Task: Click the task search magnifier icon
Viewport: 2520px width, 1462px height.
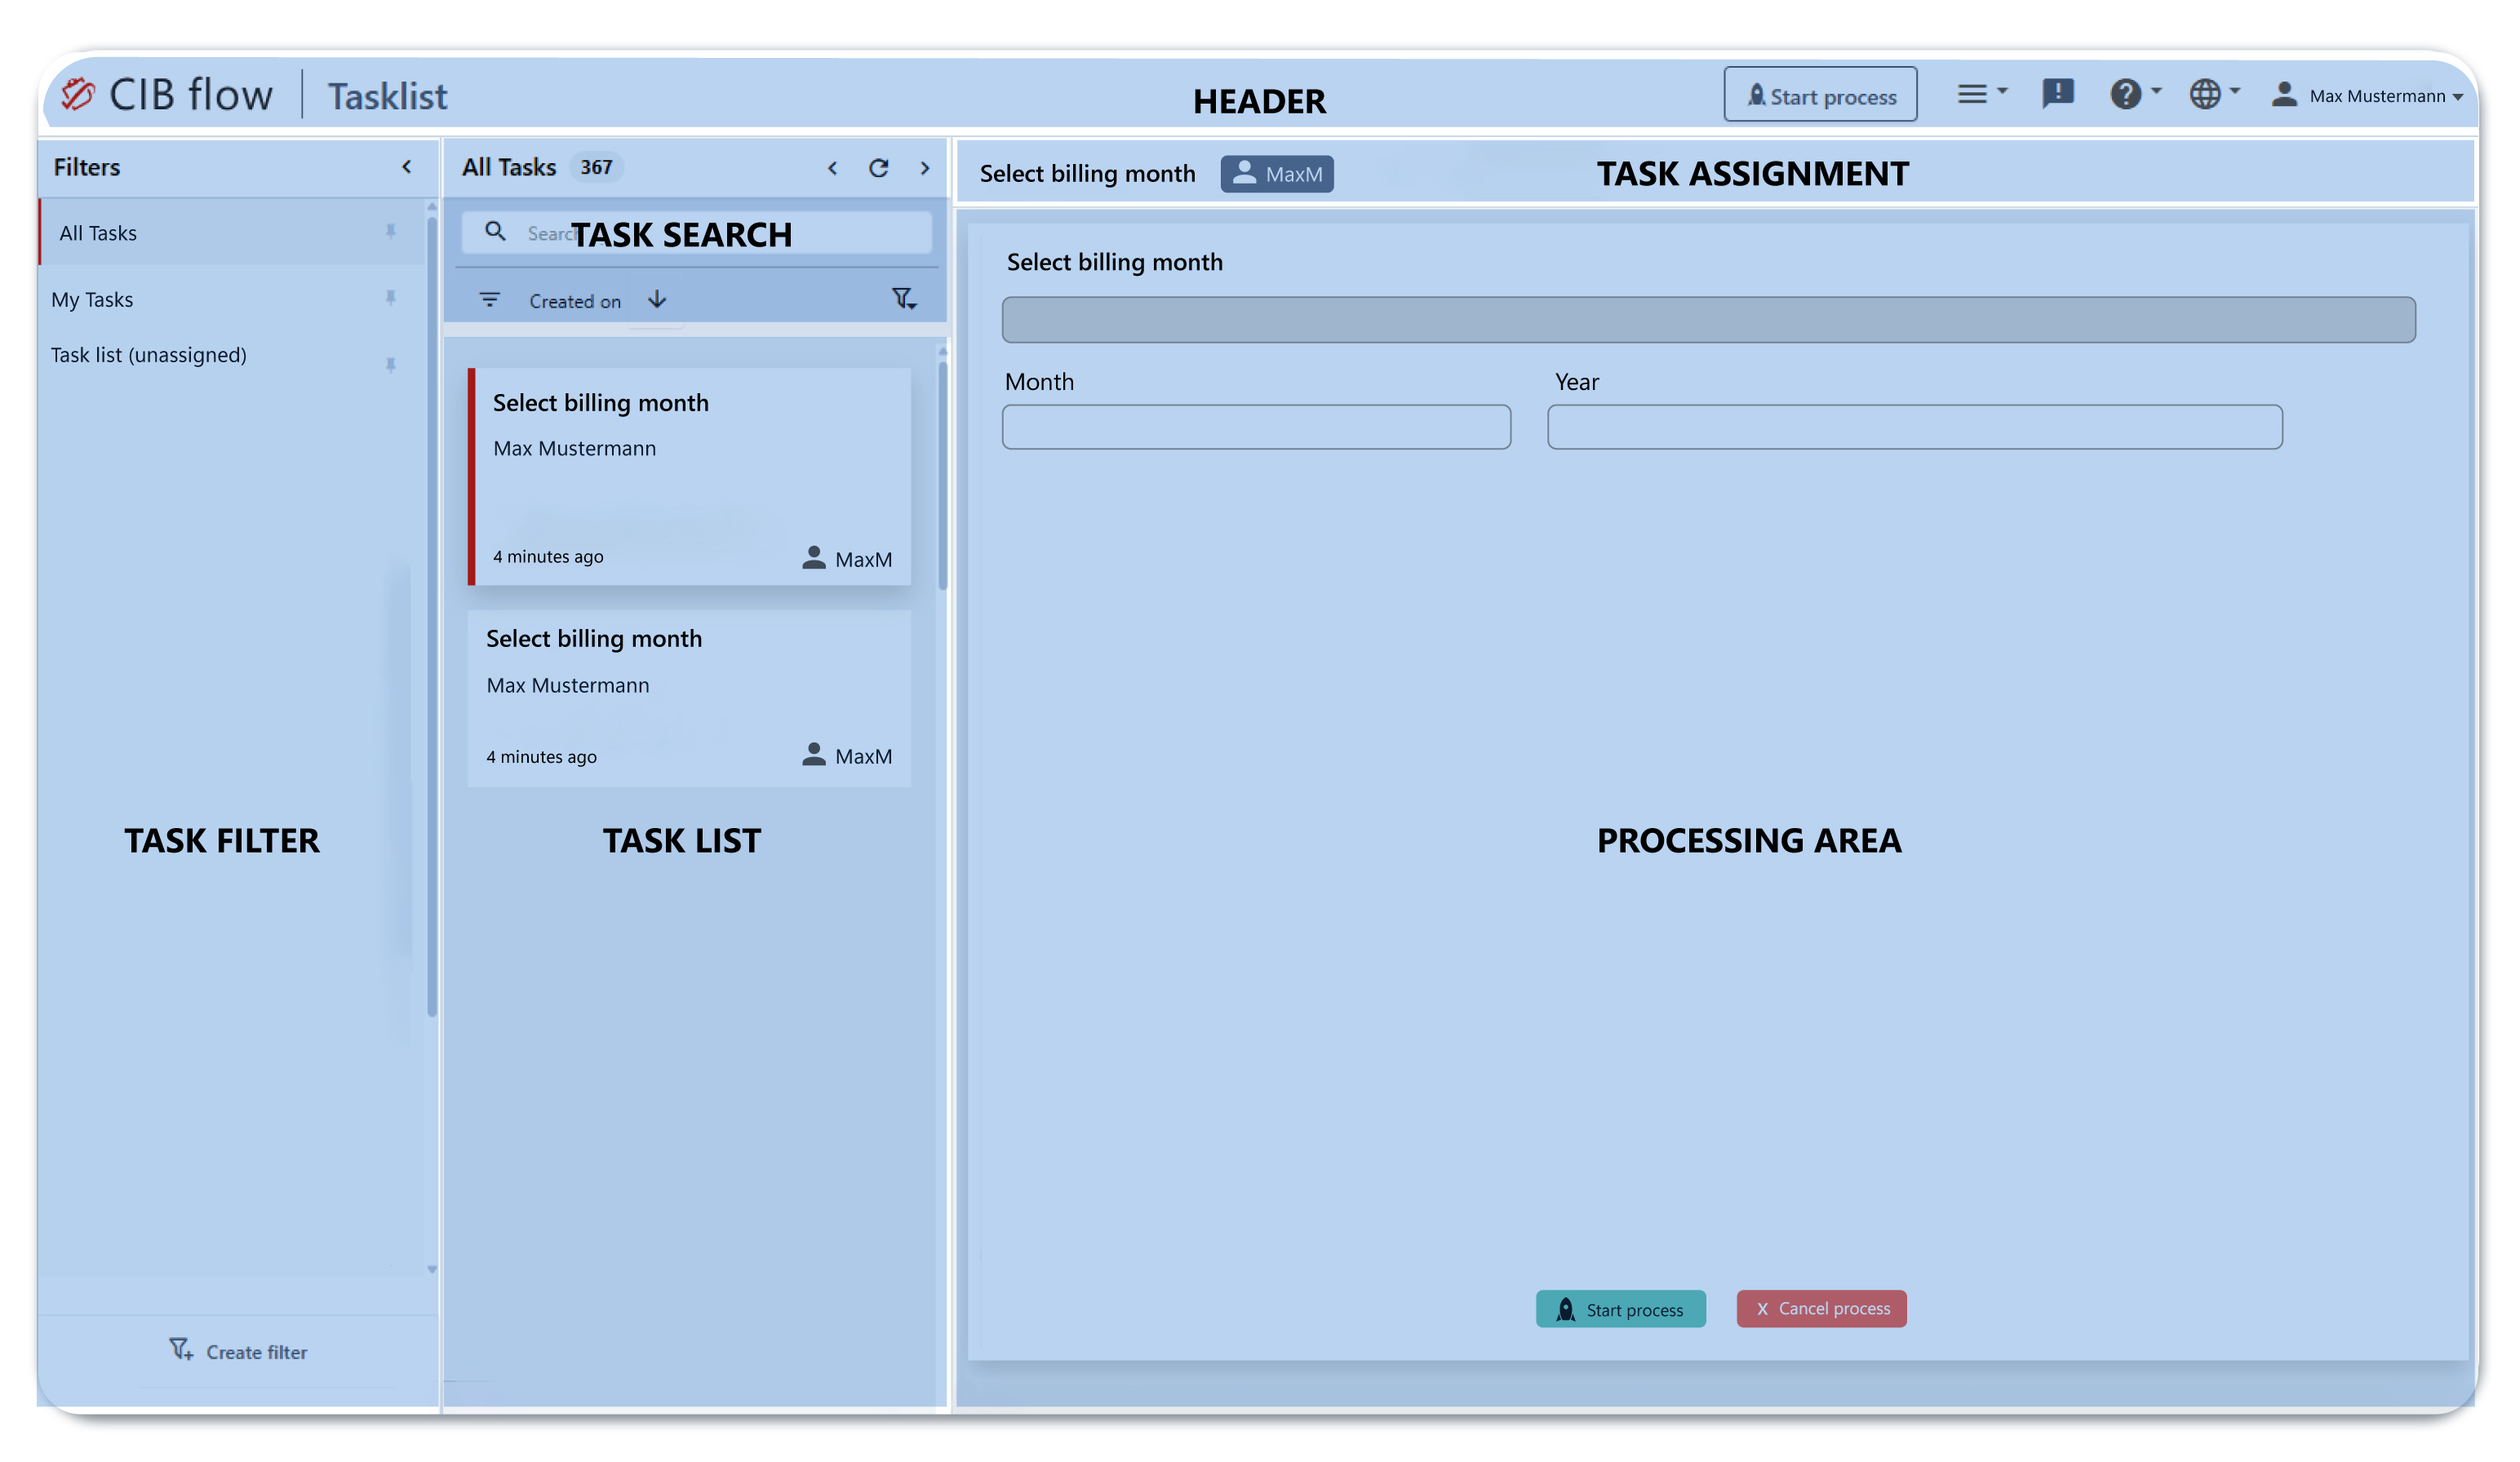Action: [x=495, y=232]
